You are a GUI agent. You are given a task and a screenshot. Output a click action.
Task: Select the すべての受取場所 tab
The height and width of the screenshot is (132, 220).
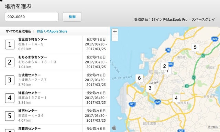[x=19, y=31]
